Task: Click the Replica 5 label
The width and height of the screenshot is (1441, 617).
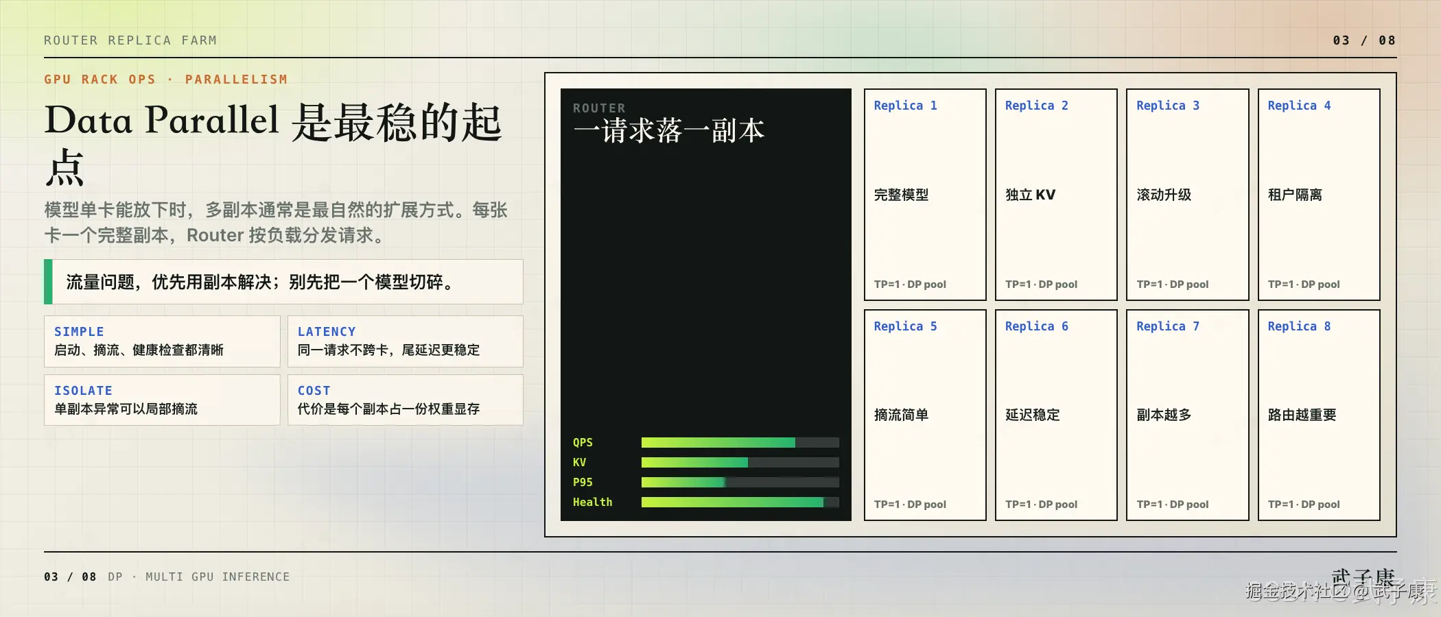Action: click(x=905, y=326)
